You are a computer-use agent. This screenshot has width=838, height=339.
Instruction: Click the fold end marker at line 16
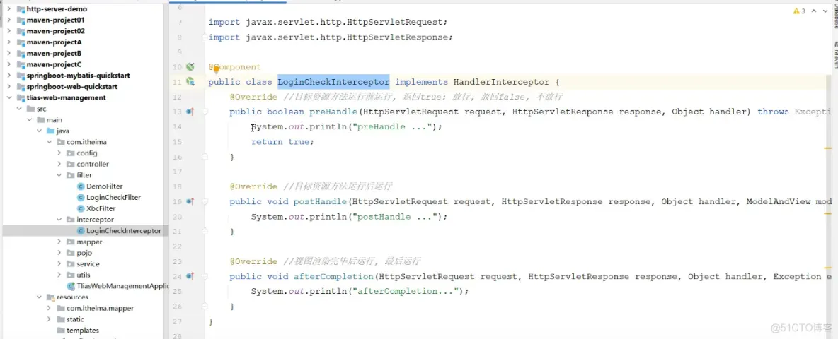pos(205,157)
